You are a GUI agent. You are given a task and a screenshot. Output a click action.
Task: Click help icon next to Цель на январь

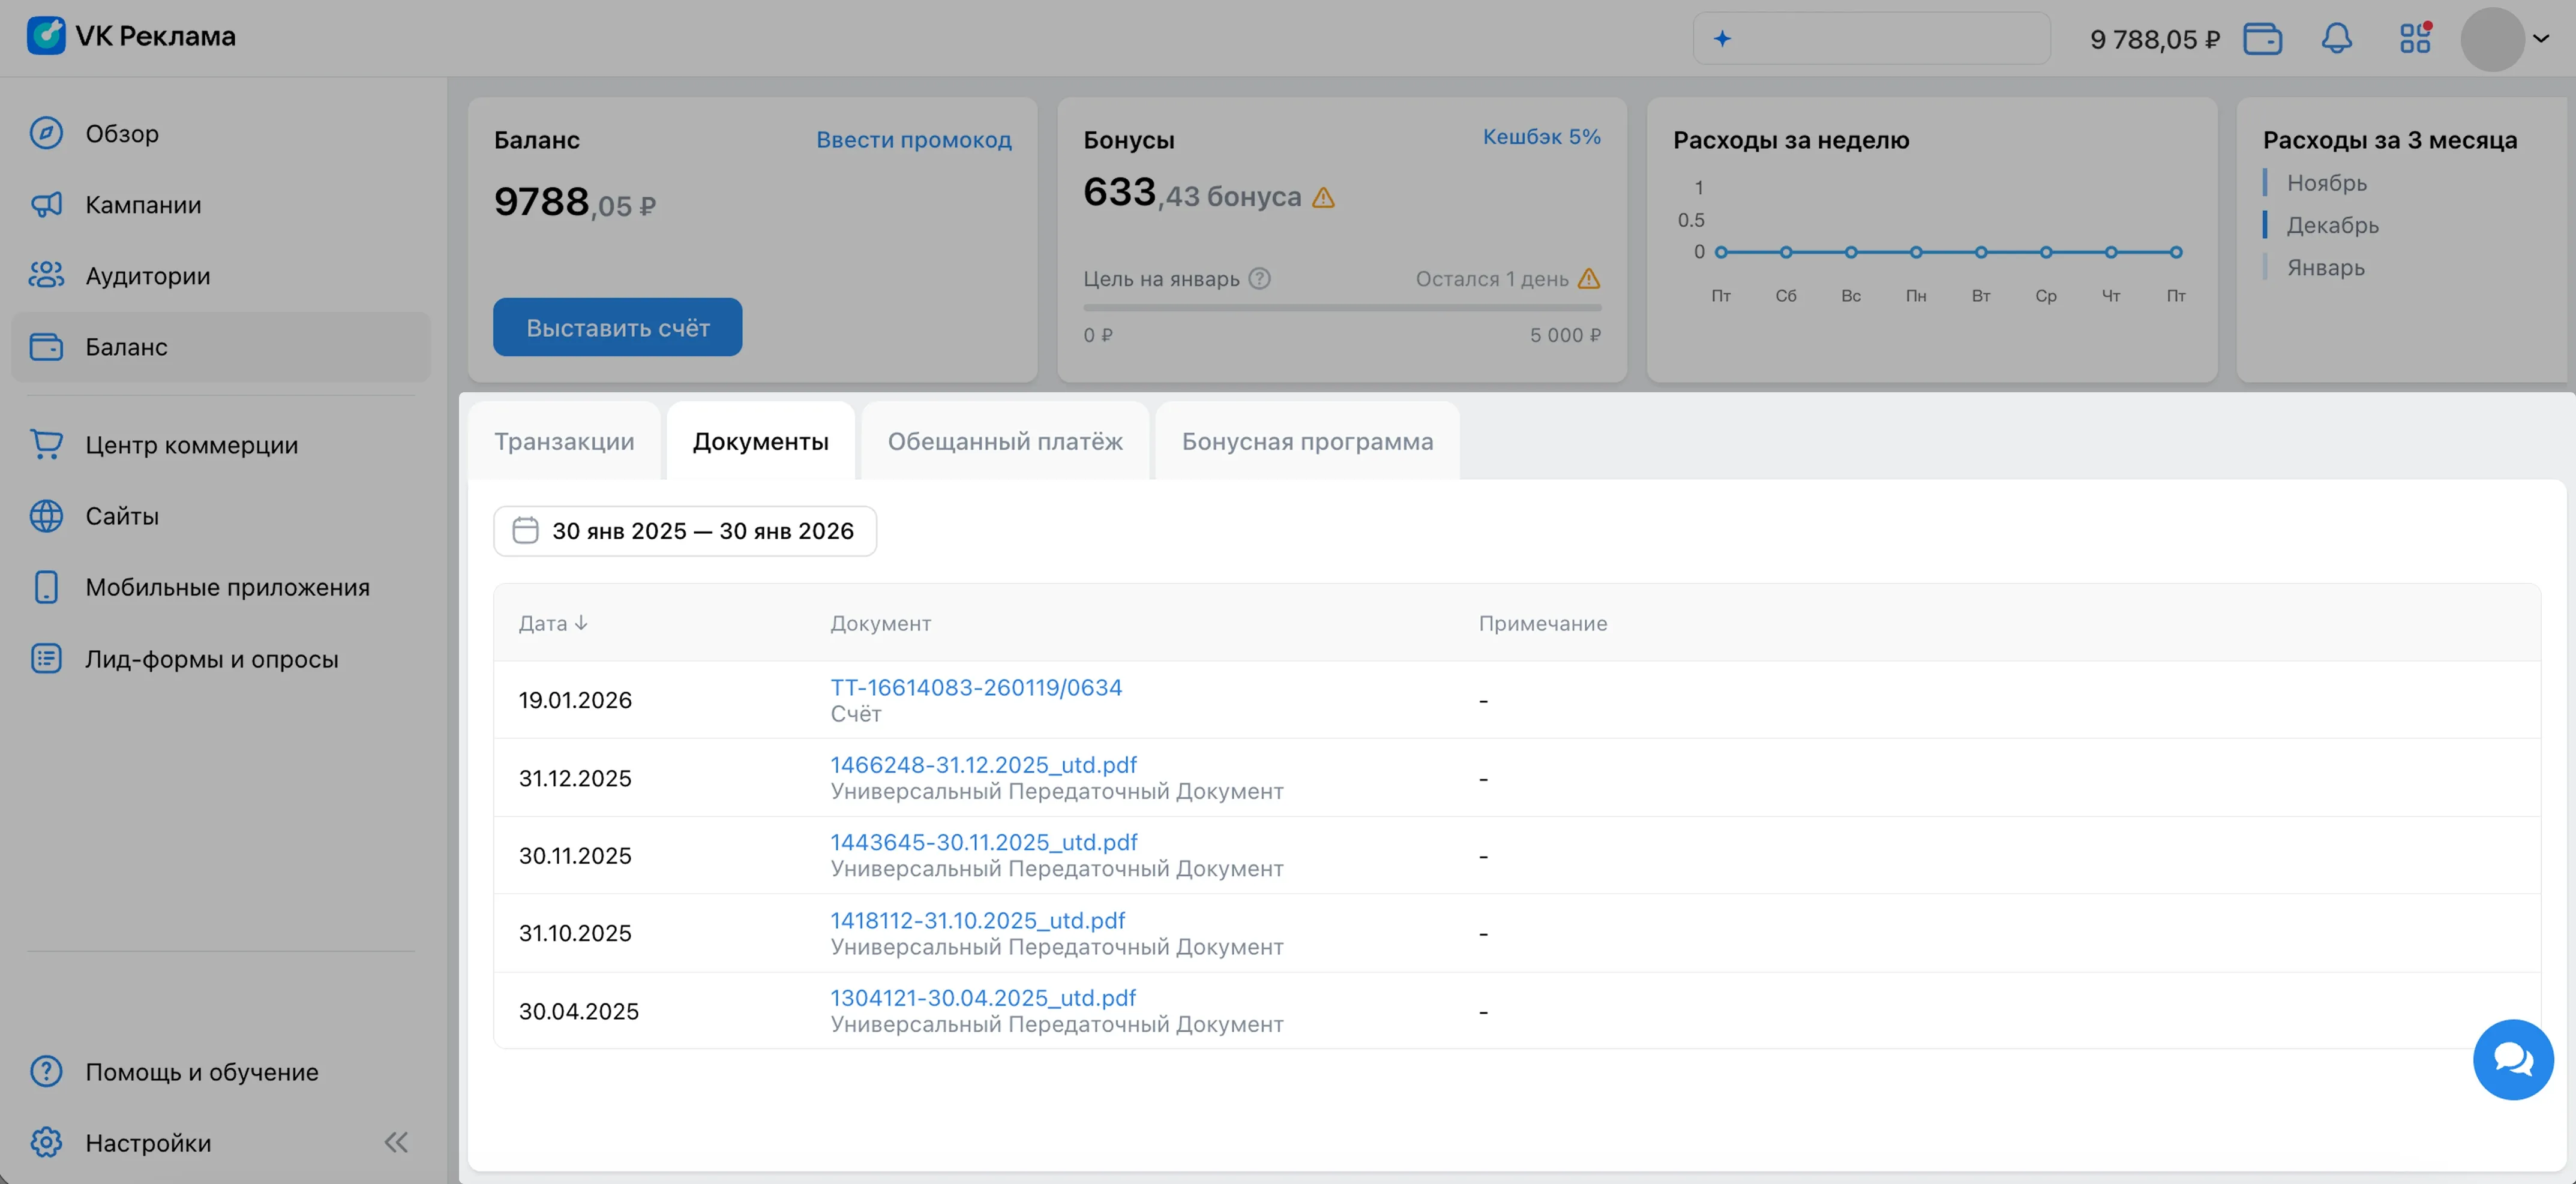pyautogui.click(x=1260, y=279)
